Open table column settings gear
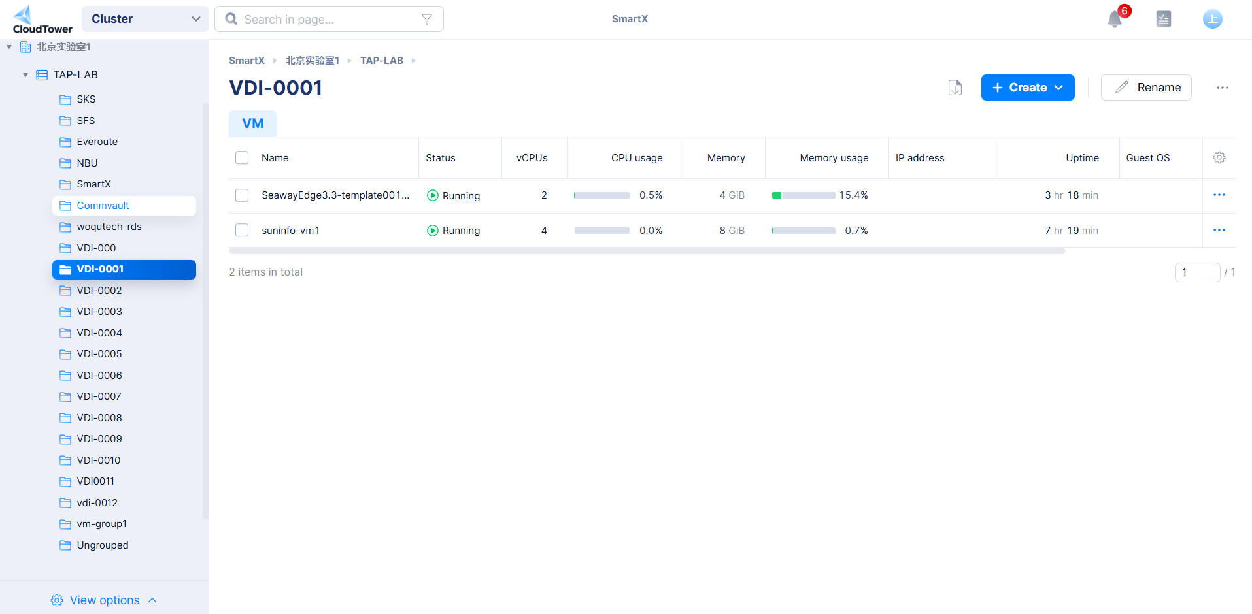 [x=1219, y=157]
